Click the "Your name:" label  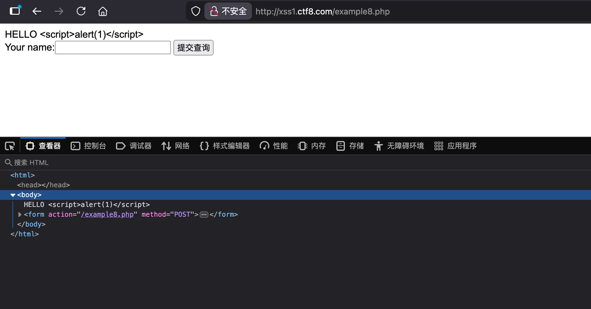(x=30, y=47)
